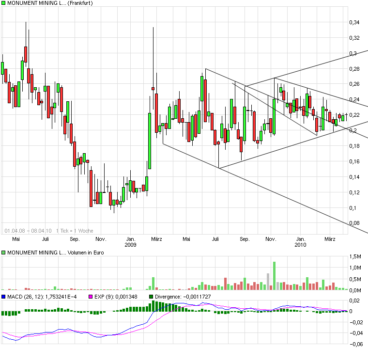The height and width of the screenshot is (348, 368).
Task: Click the Divergence: -0,0011727 label
Action: pos(183,297)
